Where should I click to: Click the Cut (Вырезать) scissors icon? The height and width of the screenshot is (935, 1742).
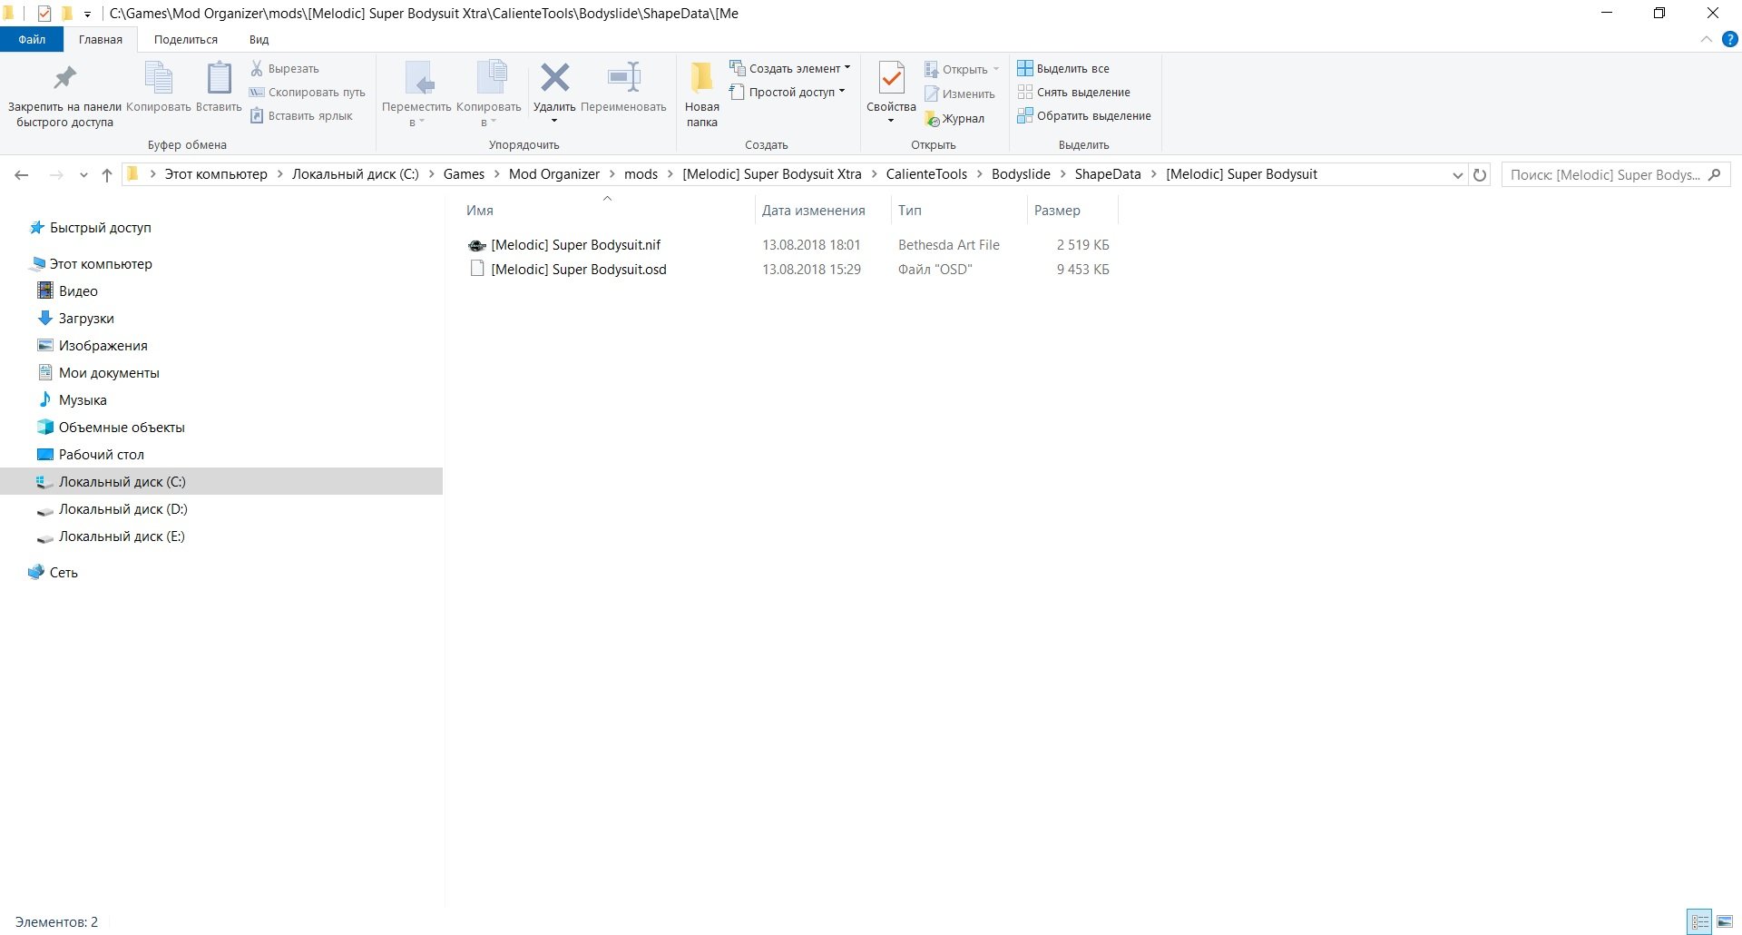point(257,68)
